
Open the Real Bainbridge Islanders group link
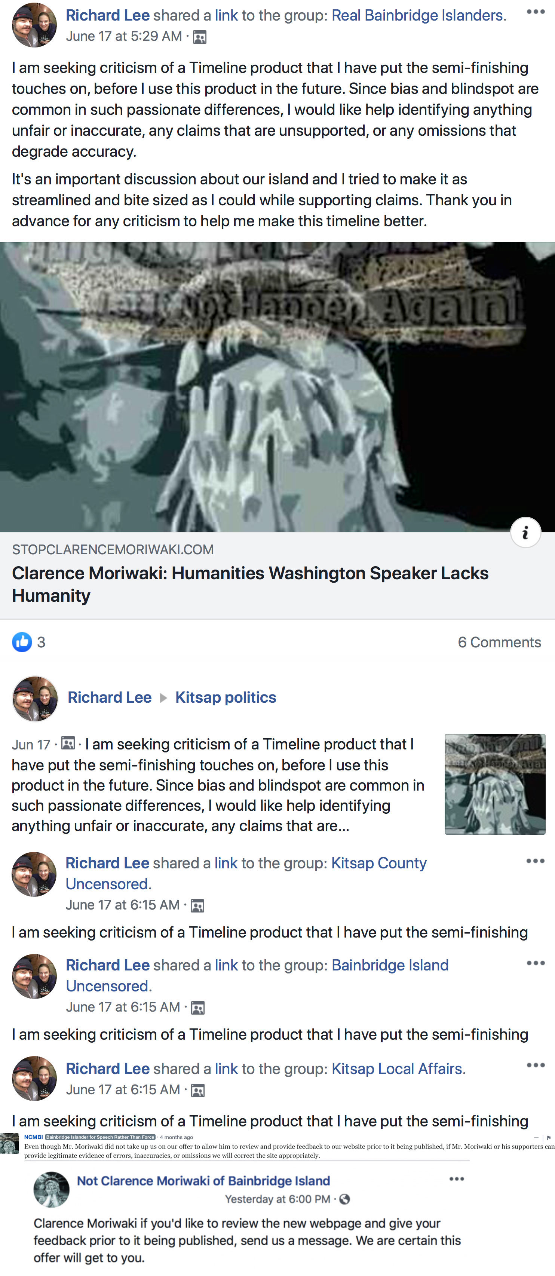coord(419,15)
